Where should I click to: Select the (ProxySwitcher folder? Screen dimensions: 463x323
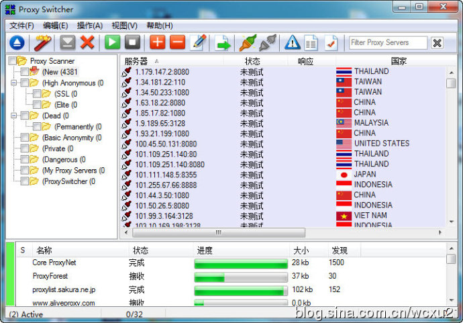[69, 181]
